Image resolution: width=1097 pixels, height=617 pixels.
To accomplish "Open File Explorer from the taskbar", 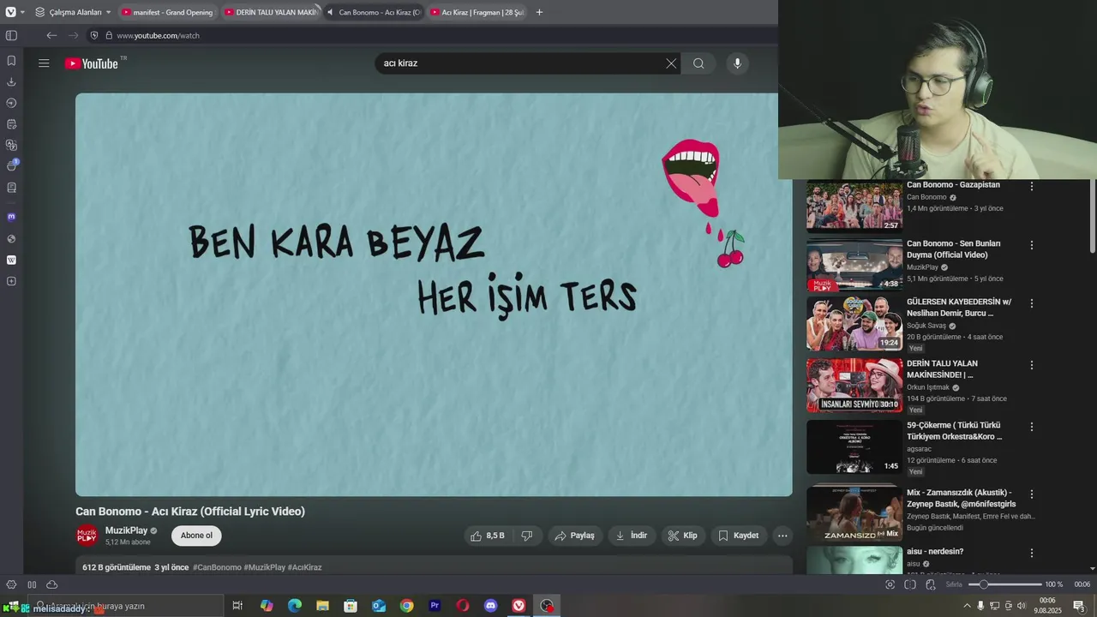I will click(322, 606).
